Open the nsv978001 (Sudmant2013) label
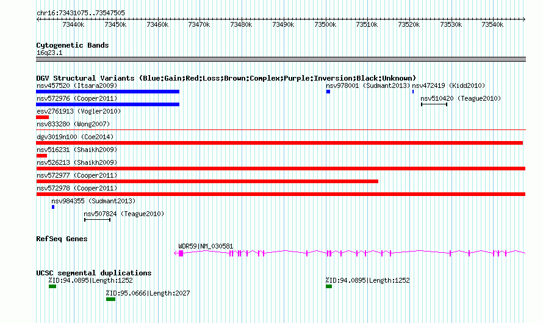 (x=368, y=85)
